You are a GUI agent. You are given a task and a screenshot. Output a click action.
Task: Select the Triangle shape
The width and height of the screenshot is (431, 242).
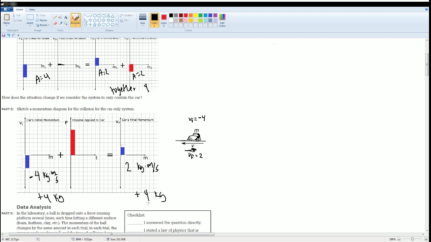[112, 16]
